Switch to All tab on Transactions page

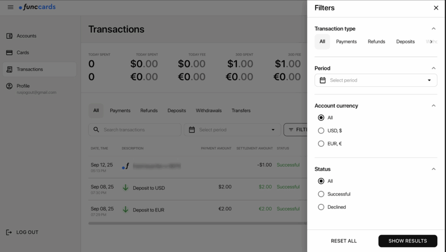96,111
